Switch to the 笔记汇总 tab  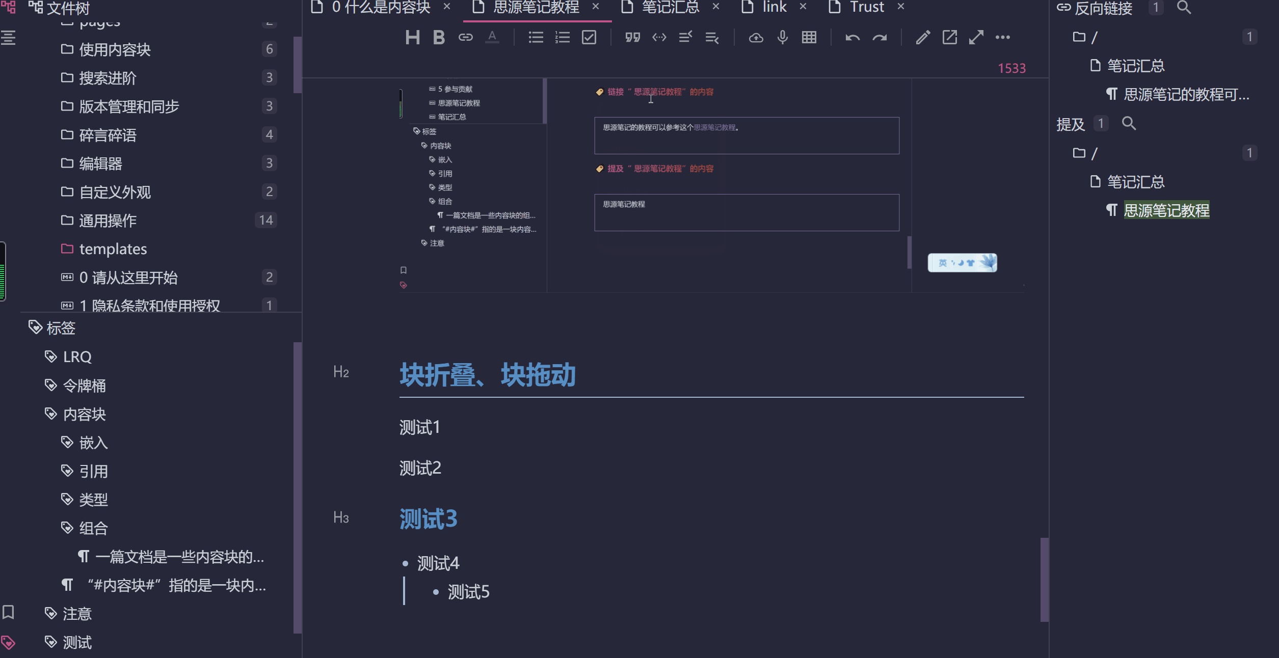670,7
